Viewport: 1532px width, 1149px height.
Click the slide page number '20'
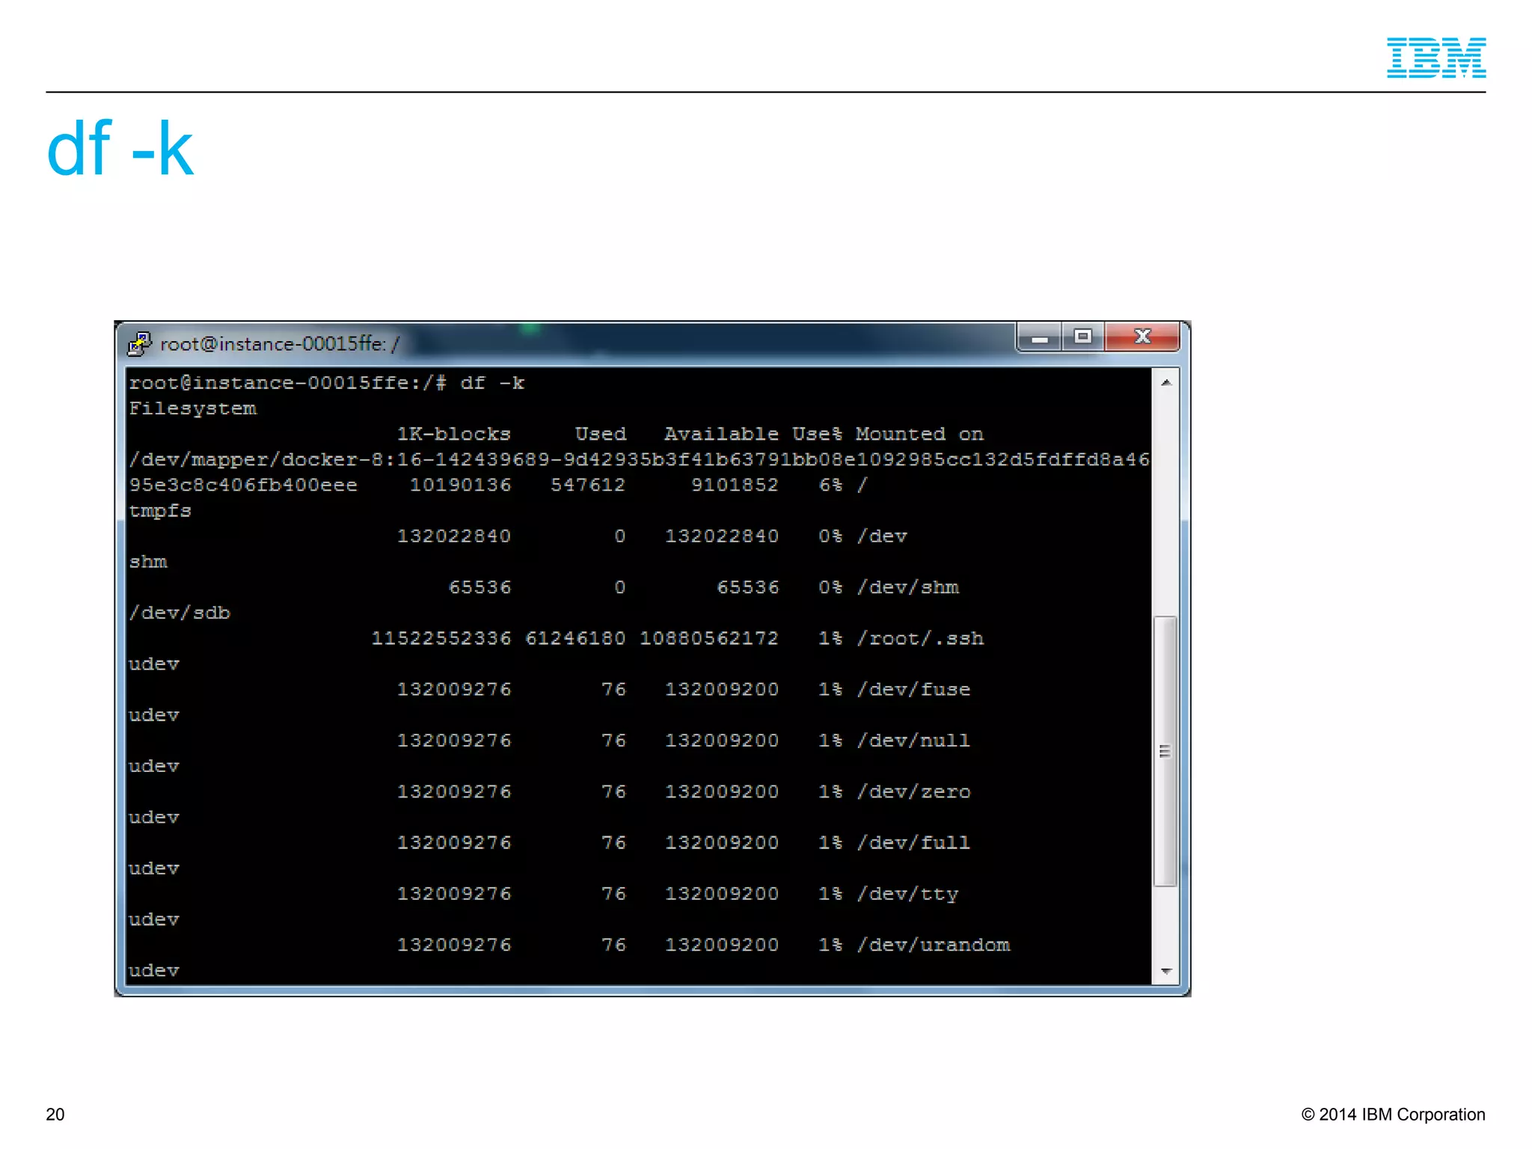[x=55, y=1115]
